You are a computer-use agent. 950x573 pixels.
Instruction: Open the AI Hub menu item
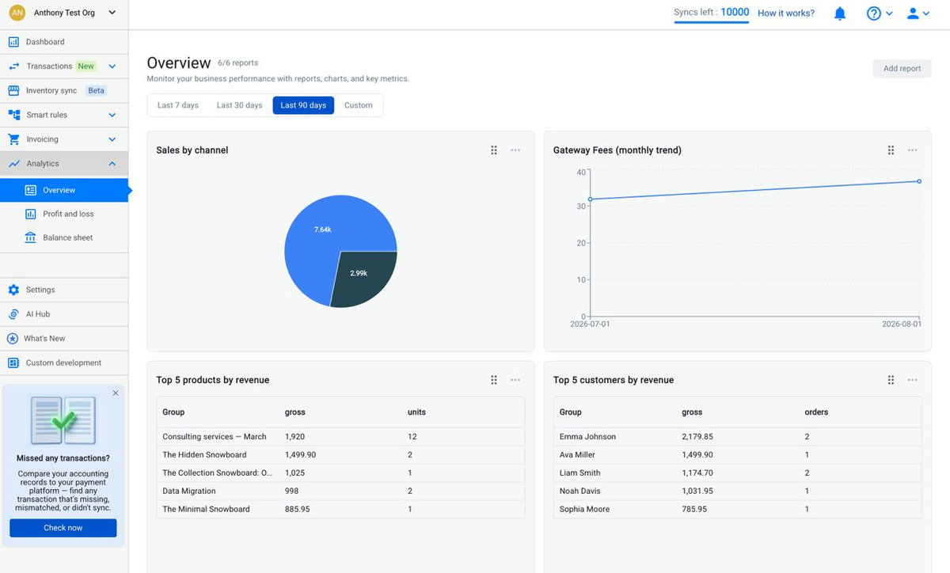64,314
